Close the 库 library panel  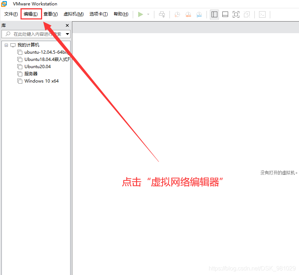(67, 25)
